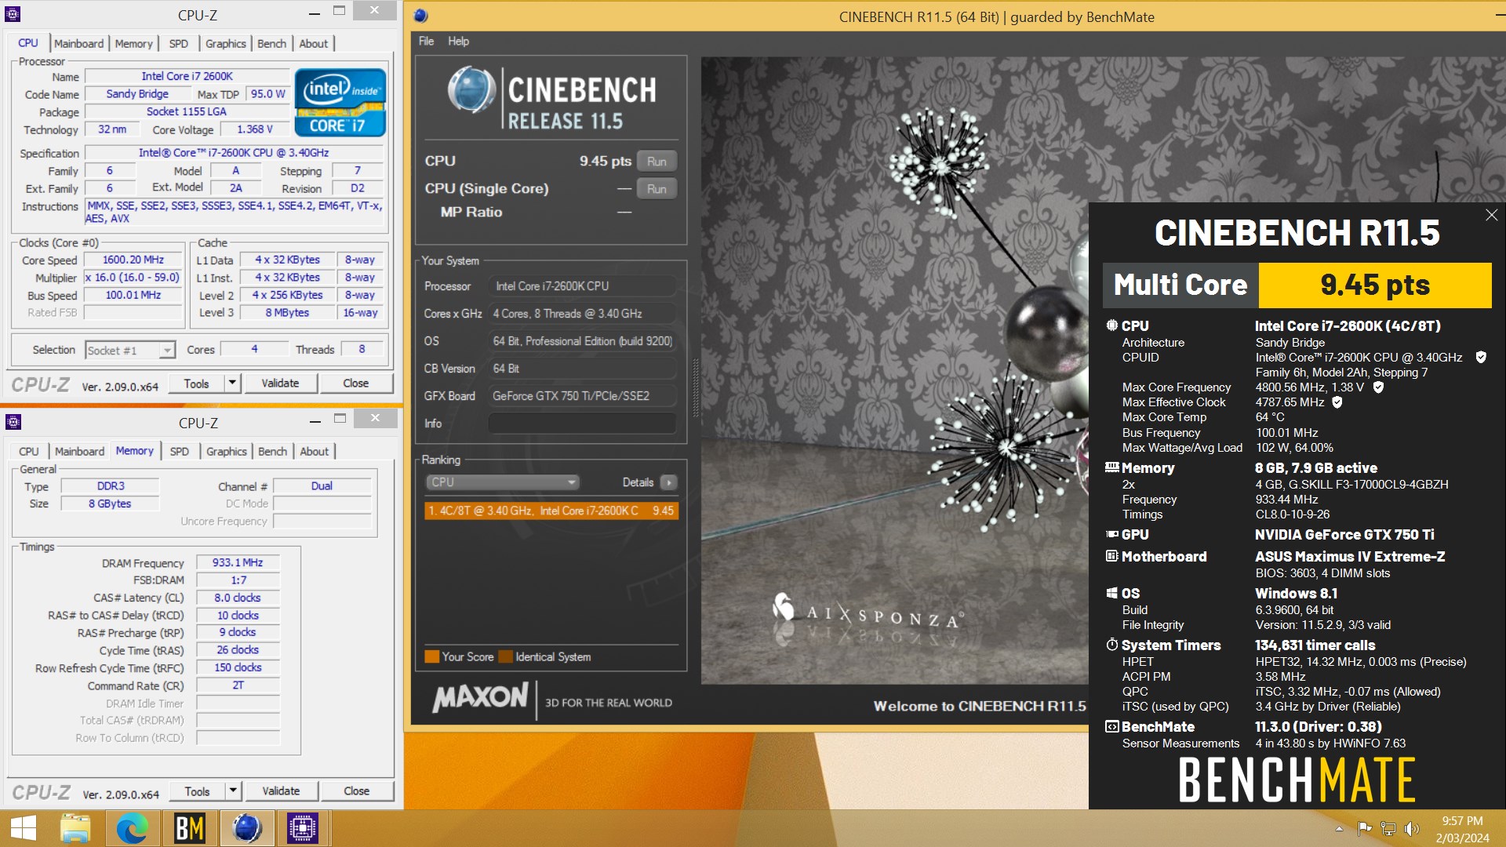This screenshot has width=1506, height=847.
Task: Open Action Center flag tray icon
Action: 1365,828
